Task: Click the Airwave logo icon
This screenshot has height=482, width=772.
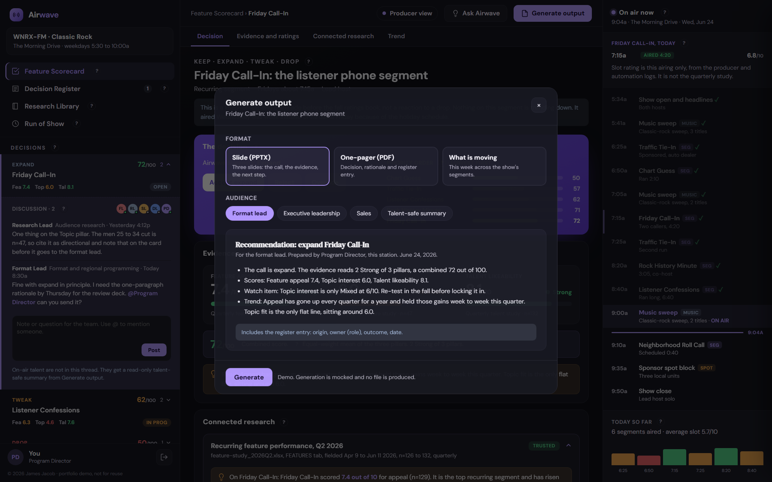Action: (16, 15)
